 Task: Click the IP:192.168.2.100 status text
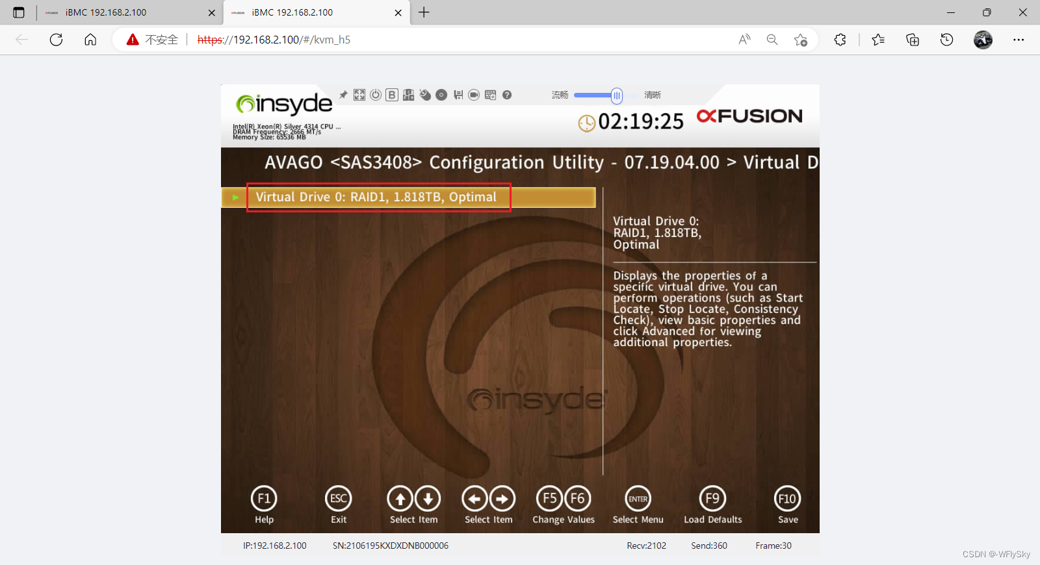pyautogui.click(x=275, y=546)
